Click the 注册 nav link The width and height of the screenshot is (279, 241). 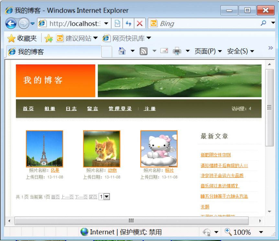pyautogui.click(x=150, y=109)
